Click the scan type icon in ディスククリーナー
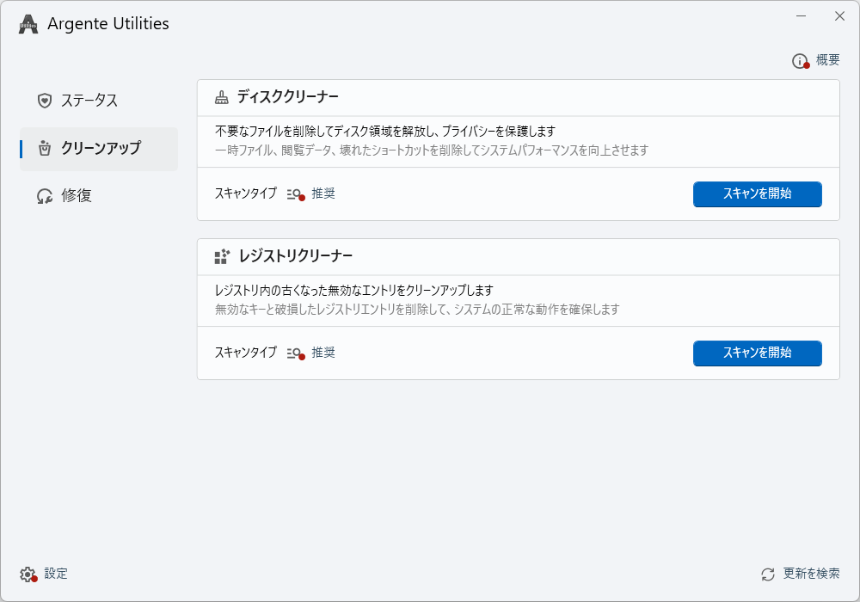The height and width of the screenshot is (602, 860). (x=295, y=194)
